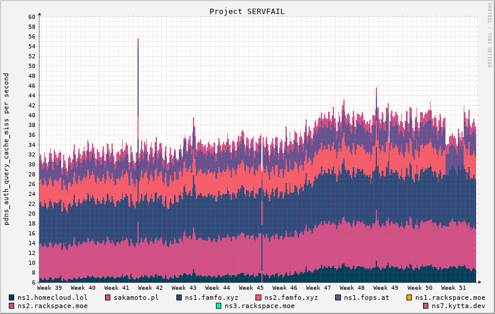Select the ns1.famfo.xyz dark blue swatch
The image size is (495, 314).
(x=179, y=297)
